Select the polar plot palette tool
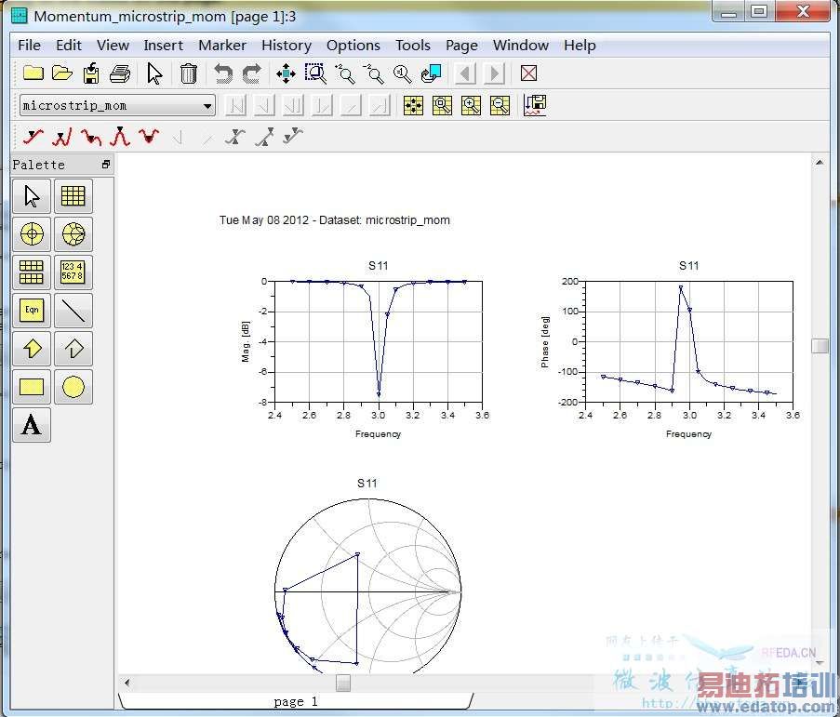The width and height of the screenshot is (840, 717). (32, 233)
